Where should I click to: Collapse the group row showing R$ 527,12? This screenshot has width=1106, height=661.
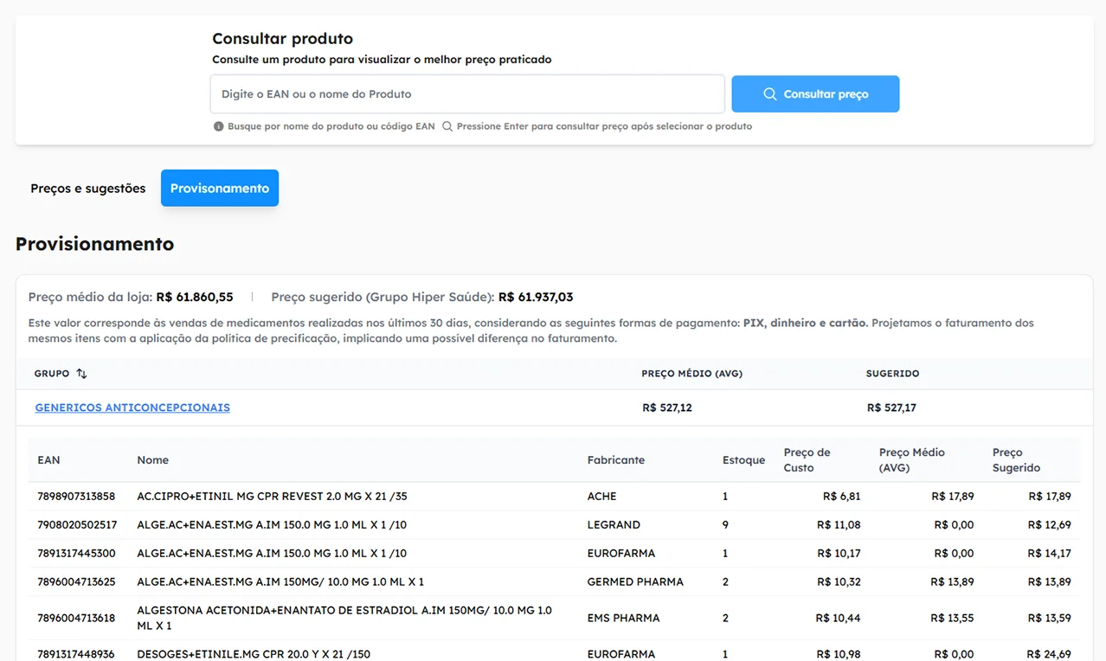click(666, 408)
